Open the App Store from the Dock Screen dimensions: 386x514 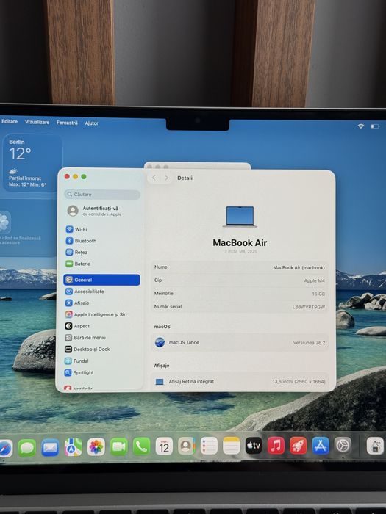(x=321, y=445)
